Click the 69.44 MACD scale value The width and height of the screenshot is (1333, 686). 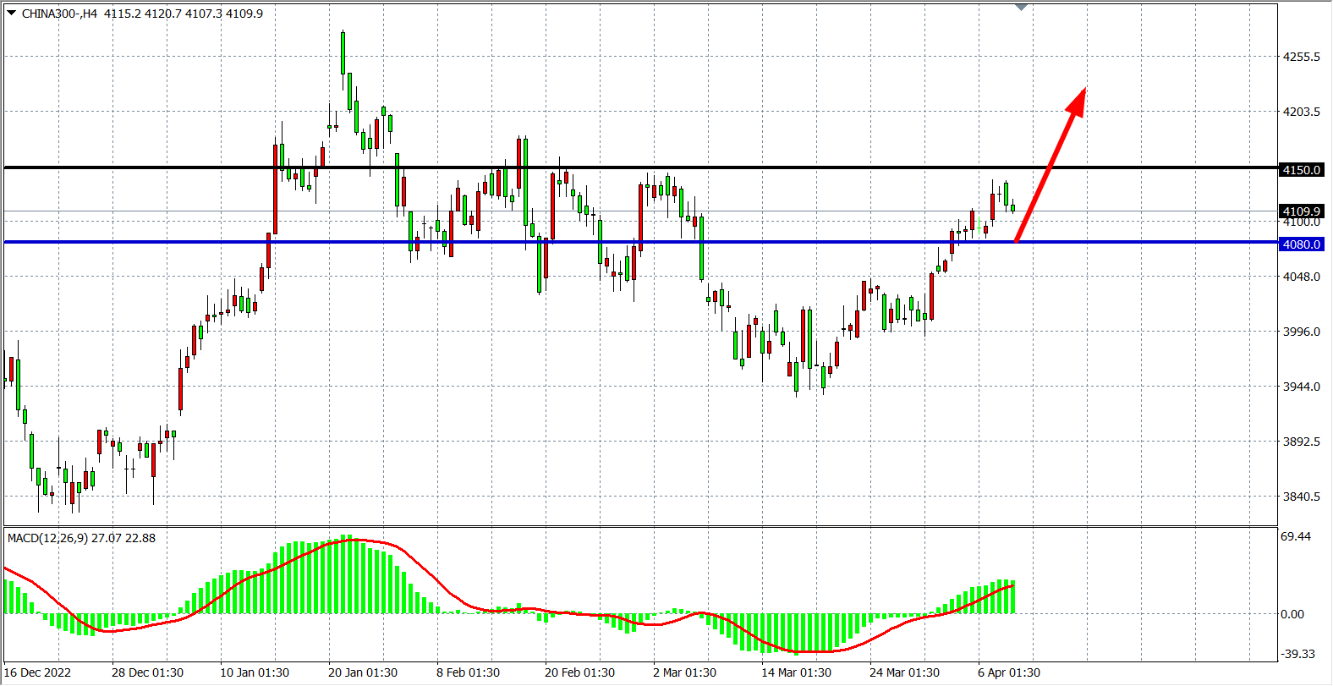1296,536
